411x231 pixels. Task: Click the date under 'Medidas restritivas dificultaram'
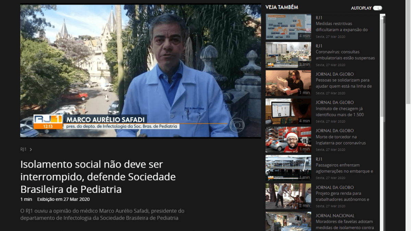tap(331, 37)
